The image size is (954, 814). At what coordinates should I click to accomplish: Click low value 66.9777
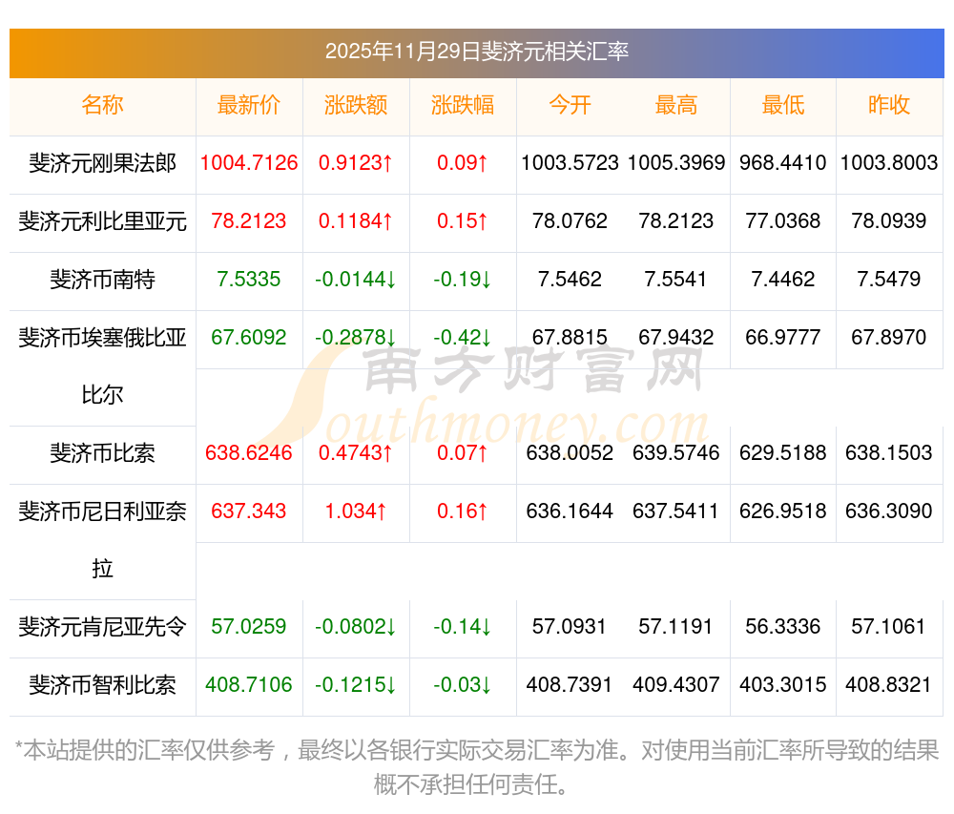pos(783,338)
